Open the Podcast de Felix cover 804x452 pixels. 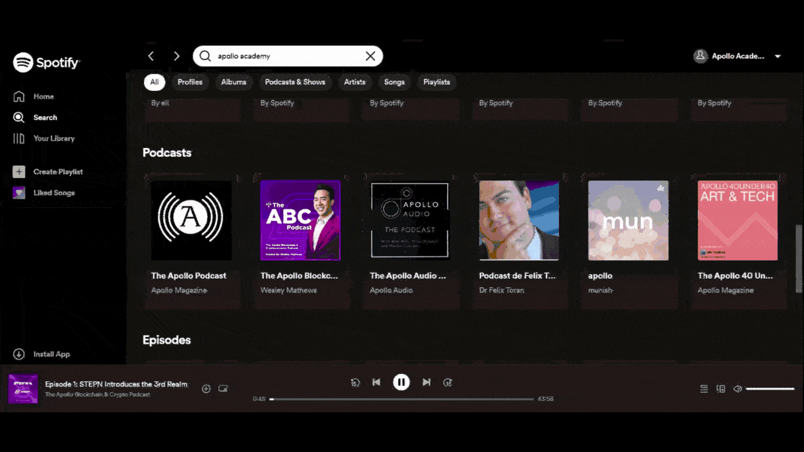click(x=519, y=221)
